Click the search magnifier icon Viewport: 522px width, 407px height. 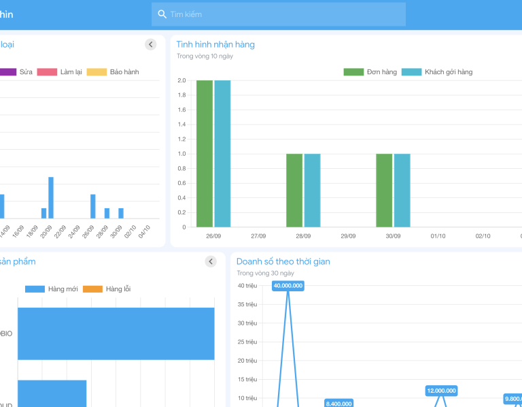pos(162,14)
